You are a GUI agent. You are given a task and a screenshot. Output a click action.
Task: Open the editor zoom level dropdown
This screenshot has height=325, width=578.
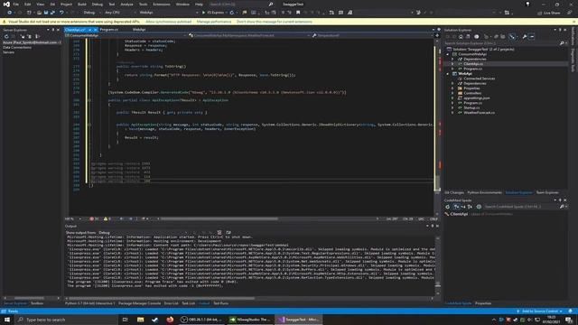[73, 218]
